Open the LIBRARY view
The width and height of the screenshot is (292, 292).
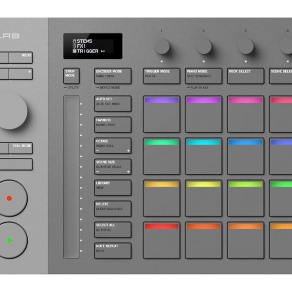click(x=113, y=188)
